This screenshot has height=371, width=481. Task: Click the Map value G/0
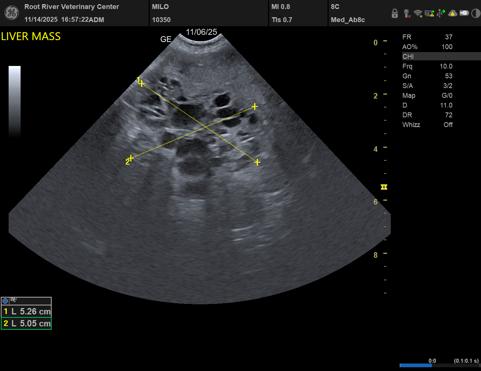(x=447, y=96)
